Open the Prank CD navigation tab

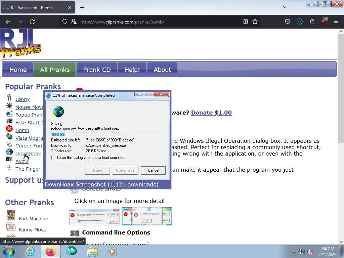(x=97, y=70)
